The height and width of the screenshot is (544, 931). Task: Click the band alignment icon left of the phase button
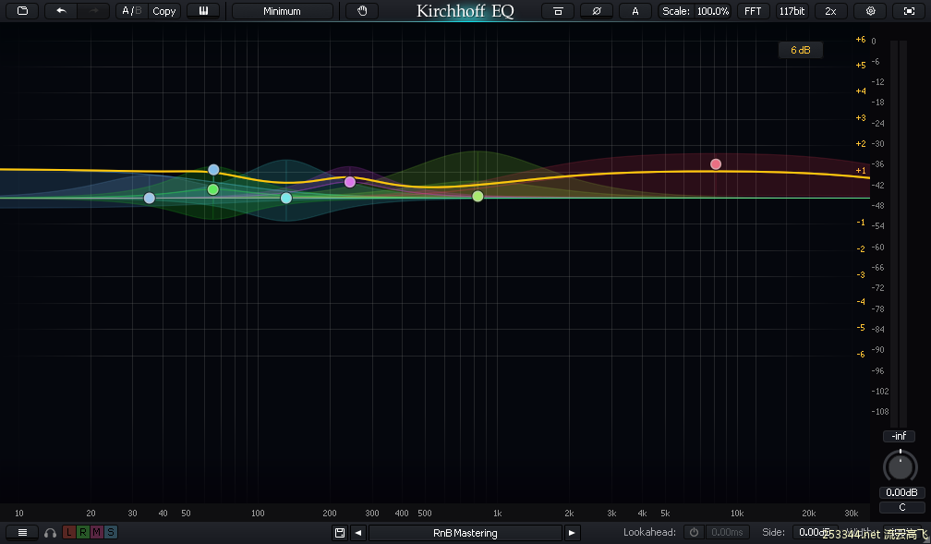558,11
